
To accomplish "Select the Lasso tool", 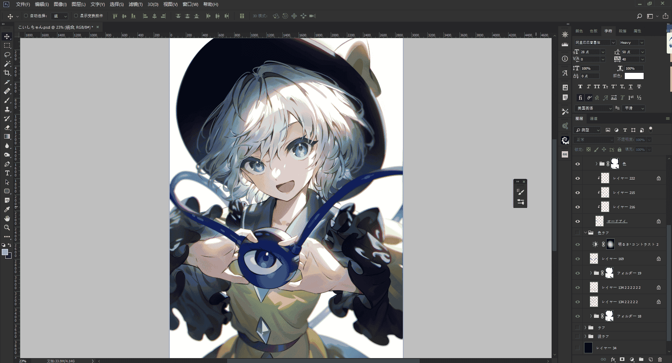I will tap(7, 55).
